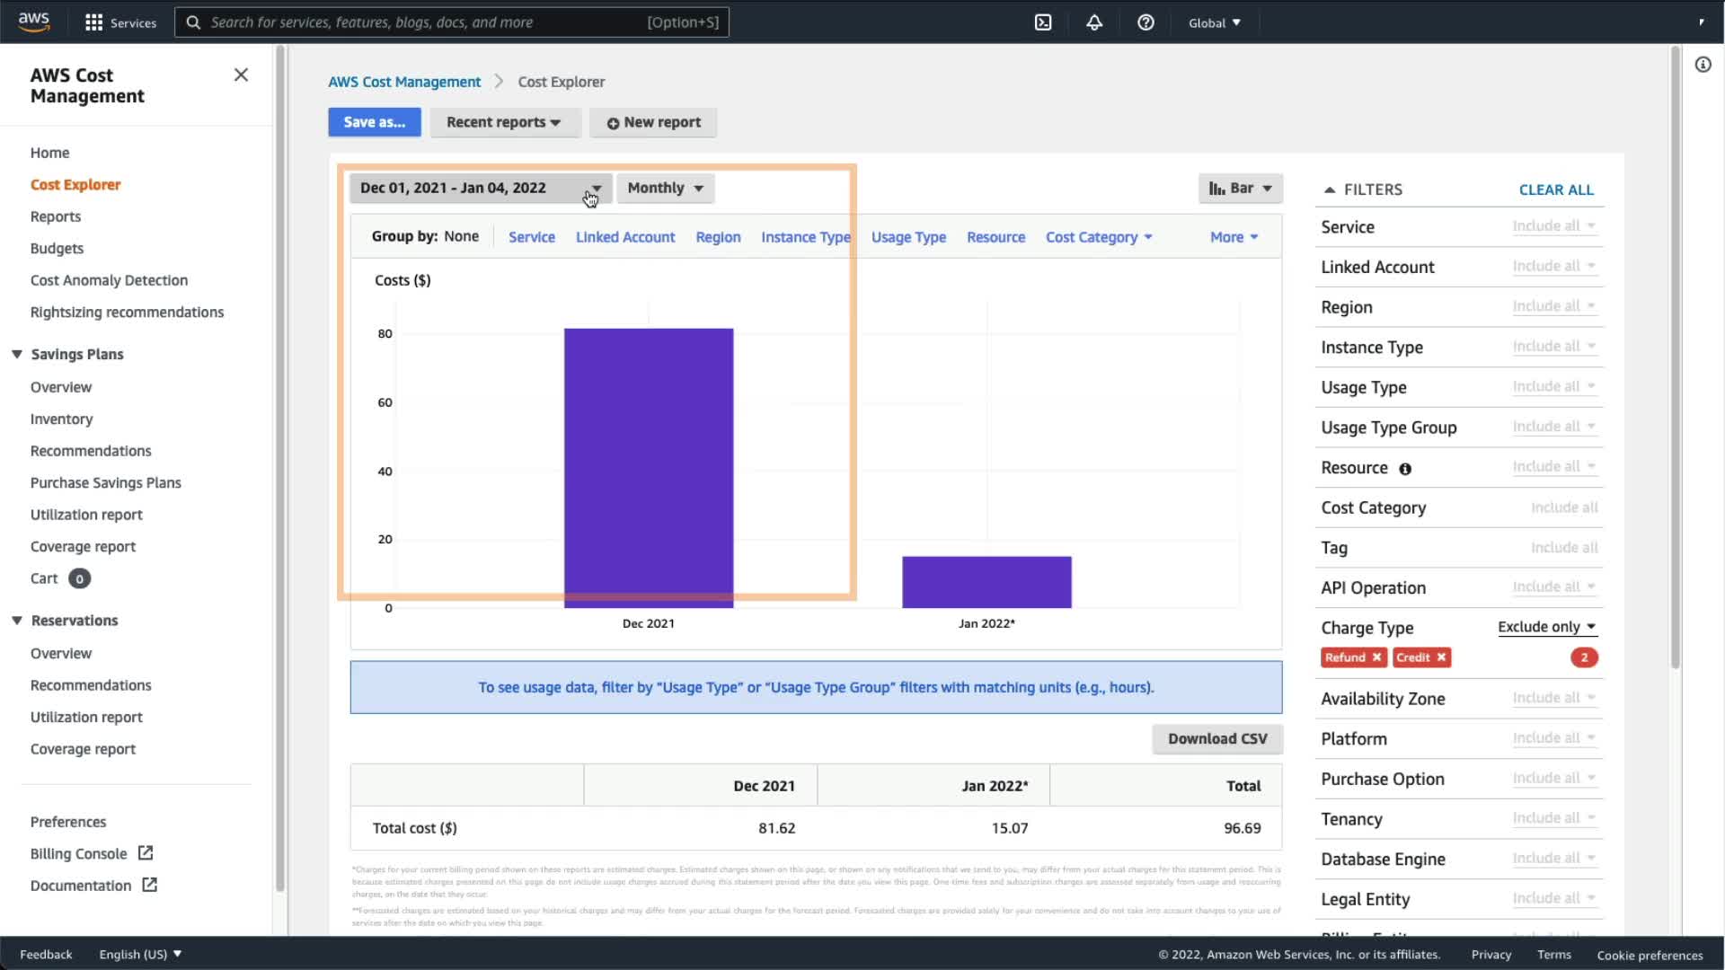Open AWS CloudShell icon in top bar
This screenshot has height=970, width=1725.
pyautogui.click(x=1043, y=22)
